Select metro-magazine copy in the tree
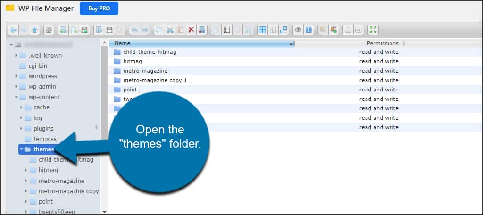 pos(68,191)
